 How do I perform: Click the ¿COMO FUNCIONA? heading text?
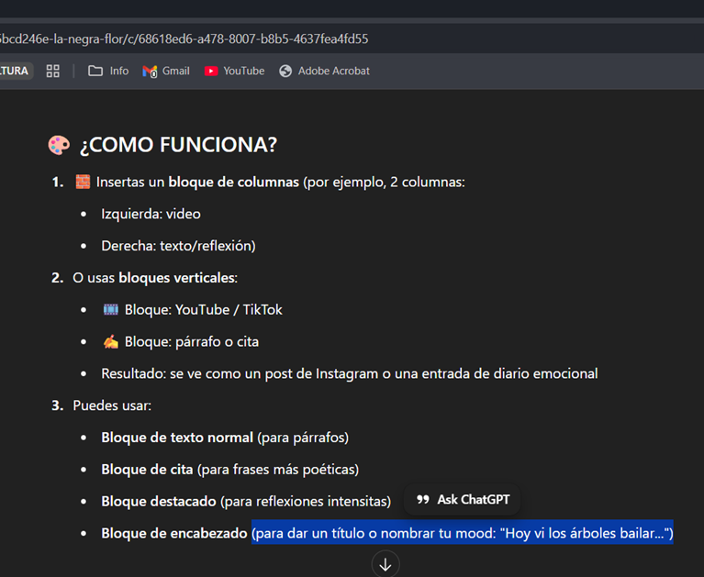[178, 145]
